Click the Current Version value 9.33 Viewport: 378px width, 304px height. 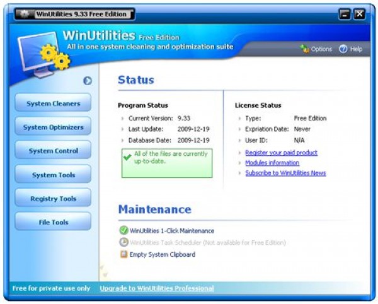point(184,118)
